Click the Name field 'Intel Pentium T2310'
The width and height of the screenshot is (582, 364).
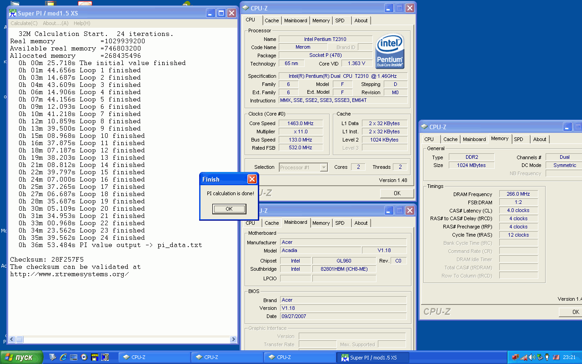(x=325, y=39)
